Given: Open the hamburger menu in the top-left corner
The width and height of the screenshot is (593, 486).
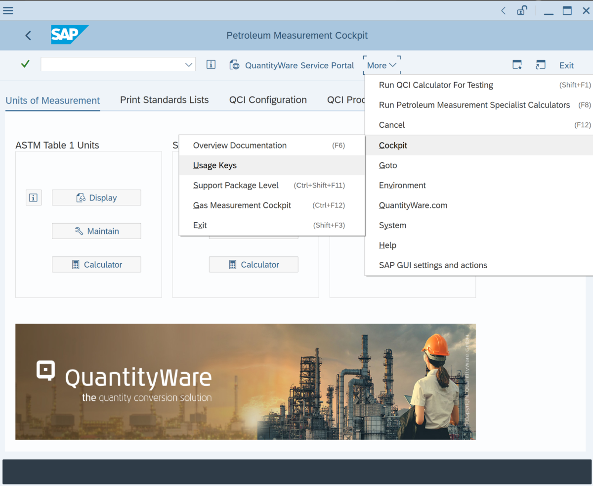Looking at the screenshot, I should pos(8,10).
